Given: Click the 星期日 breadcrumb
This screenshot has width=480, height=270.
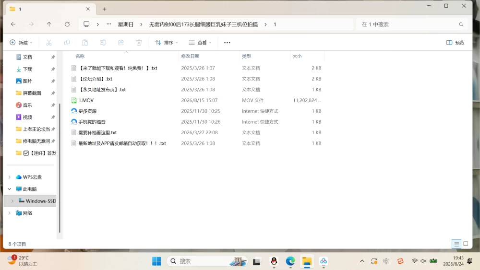Looking at the screenshot, I should point(125,24).
